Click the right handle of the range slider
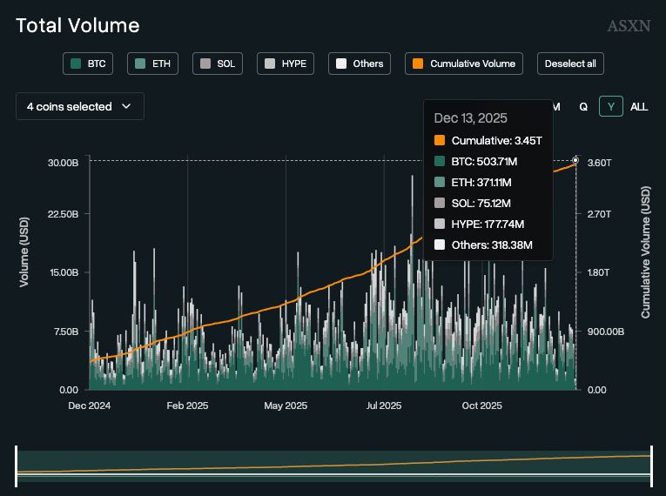 click(651, 466)
